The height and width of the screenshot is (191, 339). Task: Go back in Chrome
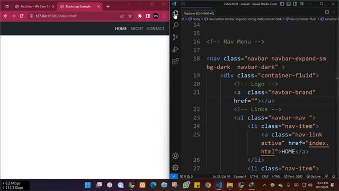click(x=6, y=16)
